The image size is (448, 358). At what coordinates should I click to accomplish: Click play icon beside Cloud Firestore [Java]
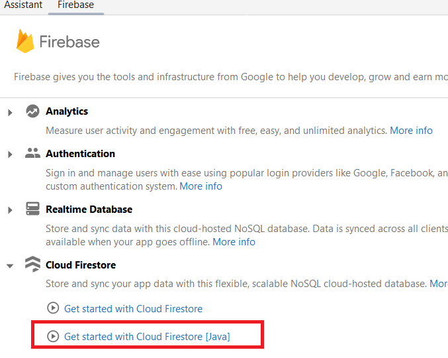pyautogui.click(x=53, y=336)
